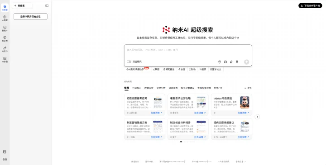This screenshot has height=165, width=326.
Task: Open the 暑假亲子出游攻略 card
Action: [x=188, y=104]
